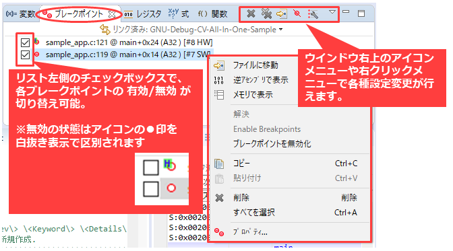Open プロパティ... from the context menu
The height and width of the screenshot is (251, 453).
click(291, 232)
